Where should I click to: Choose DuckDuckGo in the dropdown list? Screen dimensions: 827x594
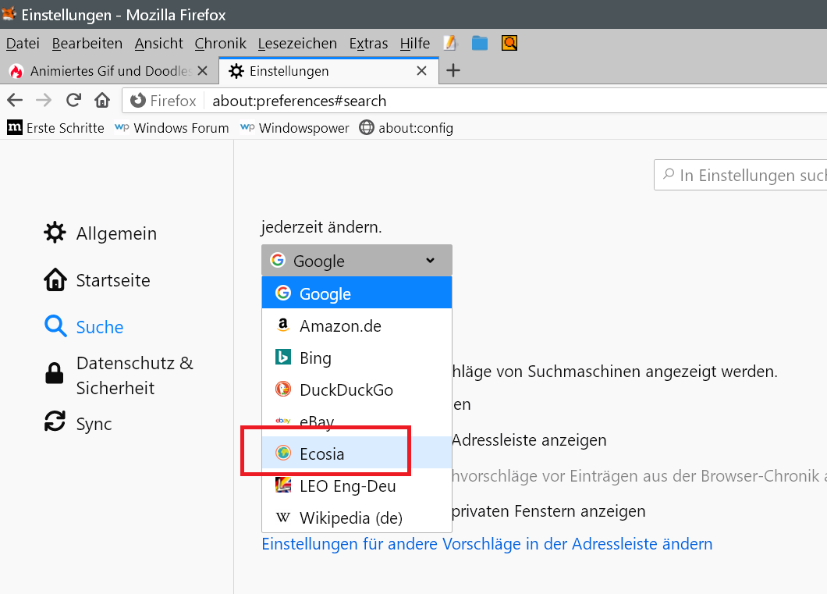(x=346, y=389)
